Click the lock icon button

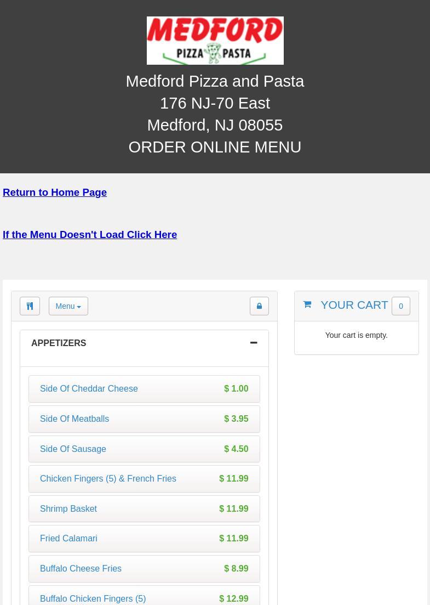pyautogui.click(x=259, y=306)
